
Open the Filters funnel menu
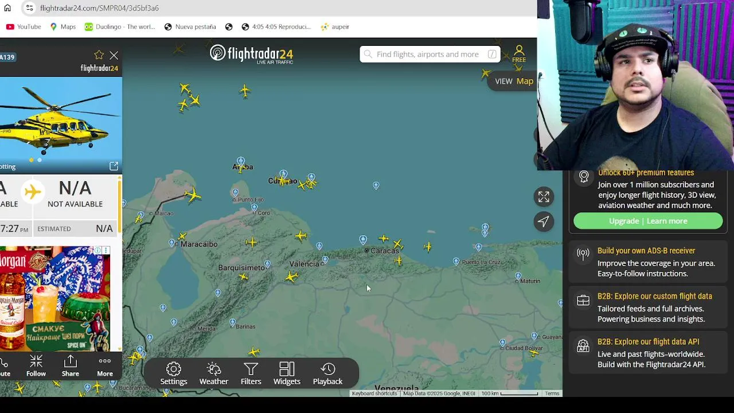tap(251, 374)
